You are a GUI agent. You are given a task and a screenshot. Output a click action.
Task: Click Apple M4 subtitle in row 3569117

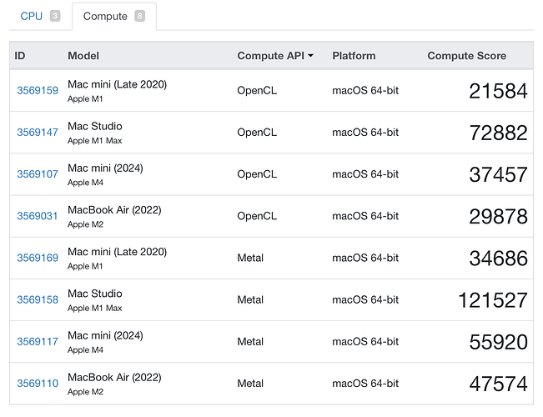[x=86, y=350]
